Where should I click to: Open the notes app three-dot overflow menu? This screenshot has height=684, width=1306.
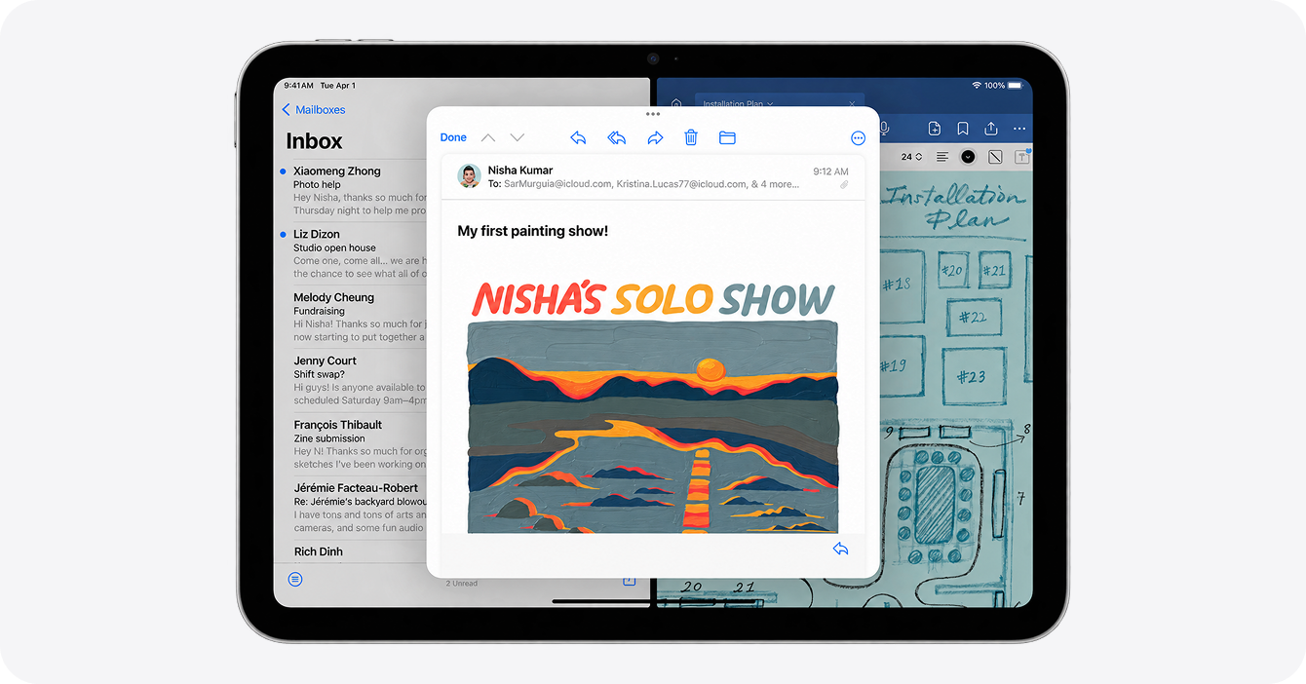[x=1019, y=129]
